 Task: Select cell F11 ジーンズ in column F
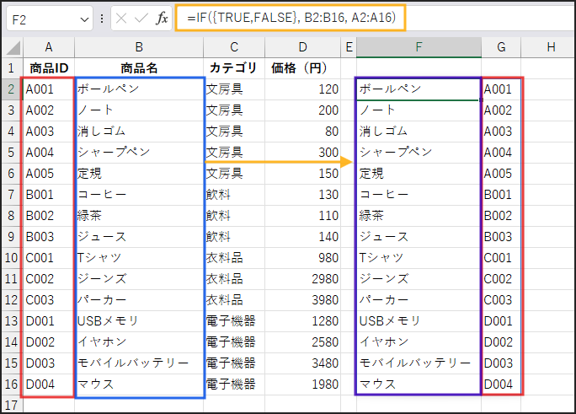[x=419, y=279]
